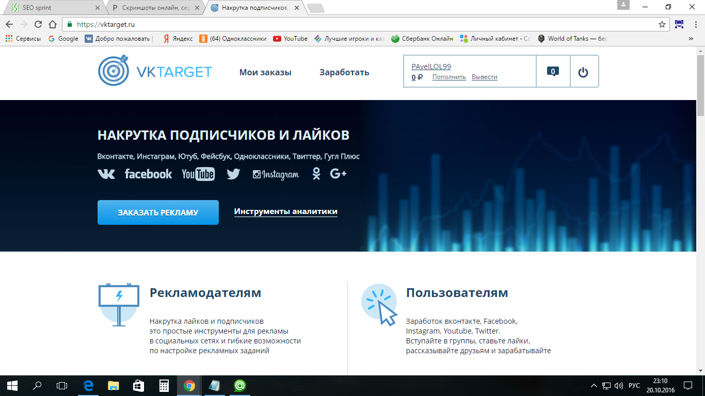Go back with browser back arrow
This screenshot has height=396, width=705.
click(x=9, y=24)
